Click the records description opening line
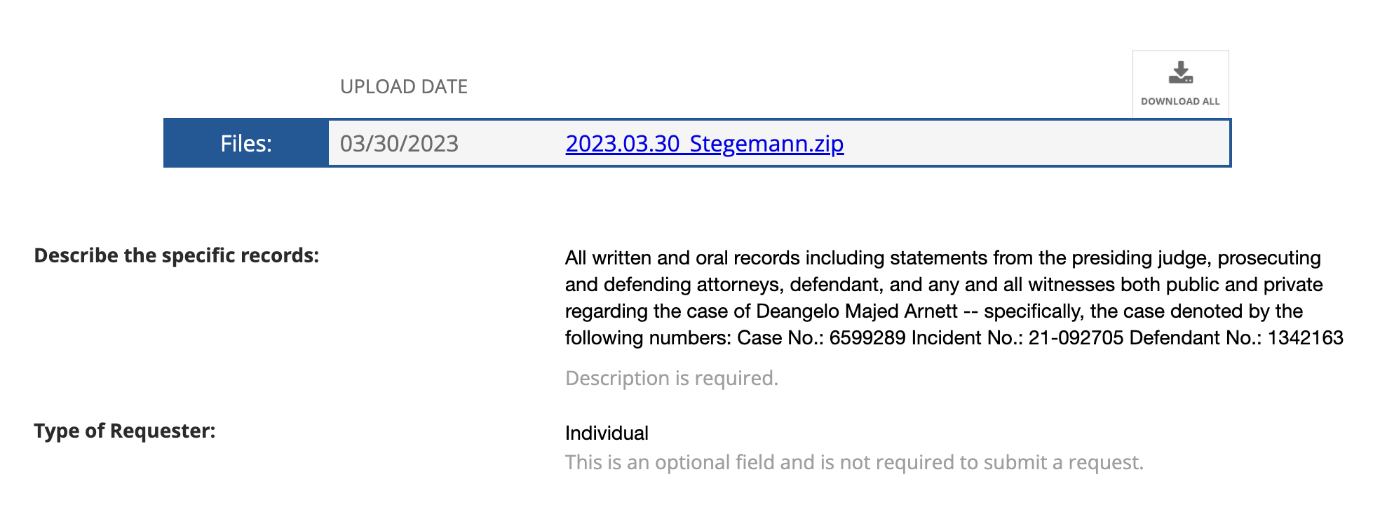The height and width of the screenshot is (505, 1380). click(x=942, y=258)
